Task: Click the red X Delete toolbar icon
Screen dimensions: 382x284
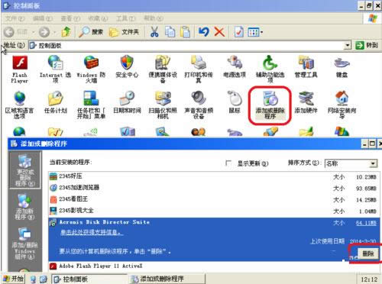Action: [x=219, y=32]
